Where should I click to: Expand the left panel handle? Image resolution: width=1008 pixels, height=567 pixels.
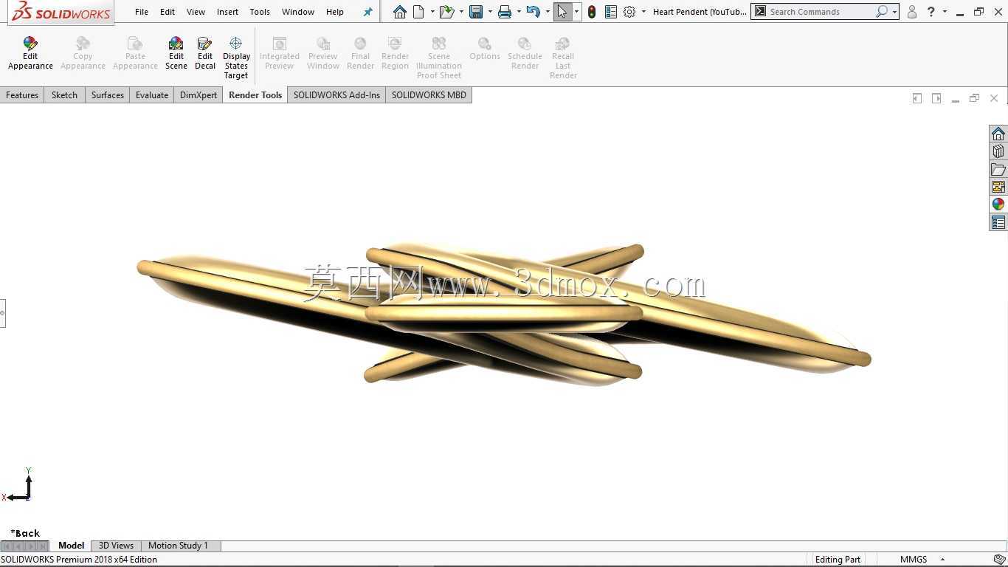click(3, 313)
